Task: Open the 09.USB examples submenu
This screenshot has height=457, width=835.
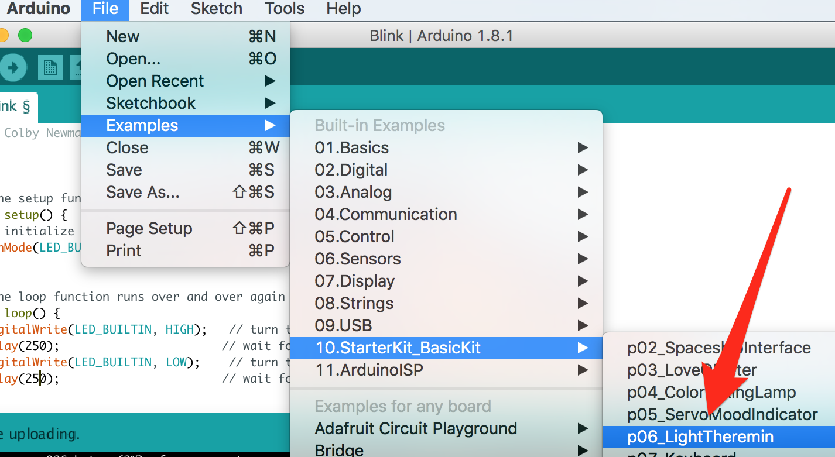Action: 446,325
